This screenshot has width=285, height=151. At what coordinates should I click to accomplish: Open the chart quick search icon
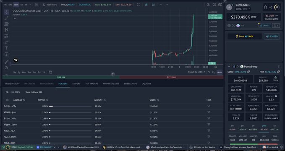(x=208, y=5)
